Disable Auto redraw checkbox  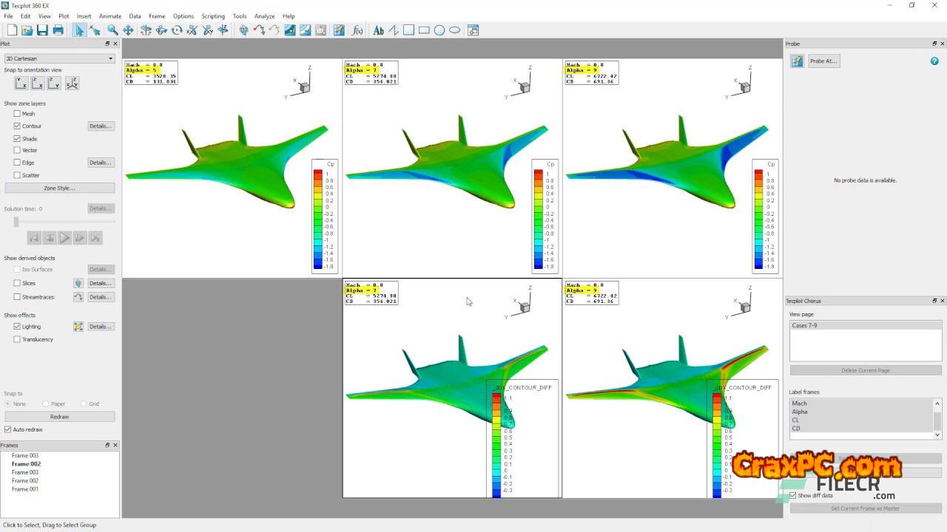coord(8,429)
